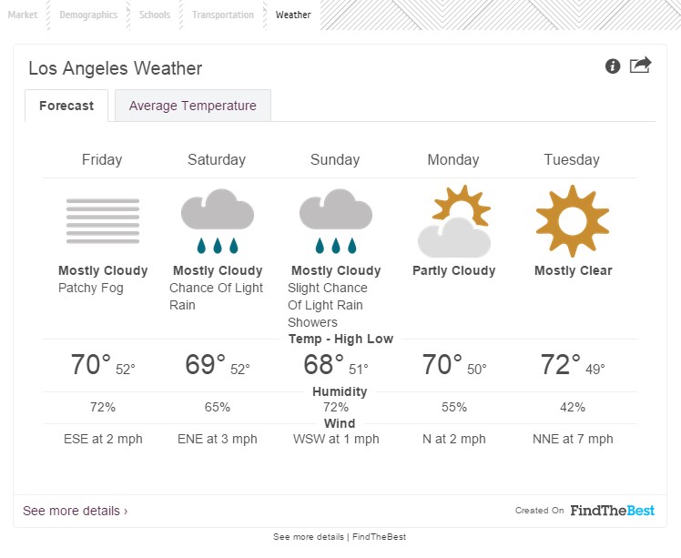
Task: Click the info icon beside the title
Action: [x=613, y=66]
